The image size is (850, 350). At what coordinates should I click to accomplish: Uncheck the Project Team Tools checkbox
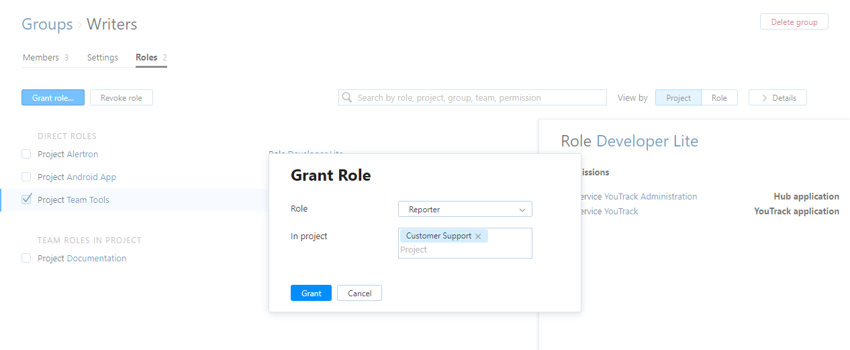[x=26, y=200]
